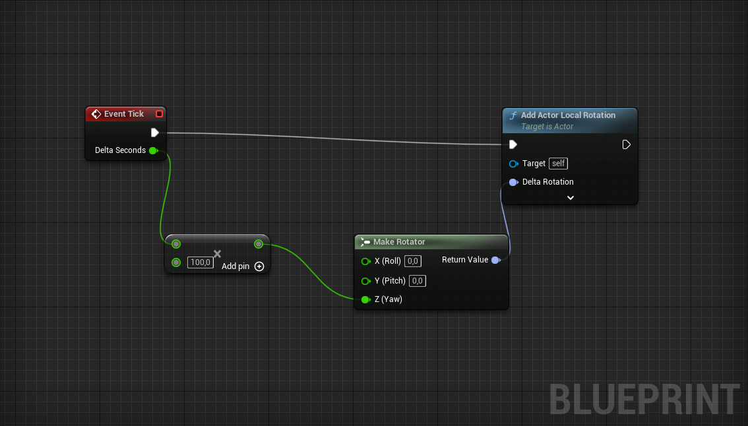The height and width of the screenshot is (426, 748).
Task: Click the multiply node's output pin
Action: point(259,244)
